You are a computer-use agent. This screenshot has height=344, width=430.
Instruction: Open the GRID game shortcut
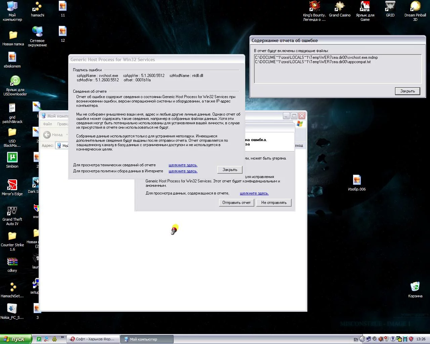(x=390, y=7)
